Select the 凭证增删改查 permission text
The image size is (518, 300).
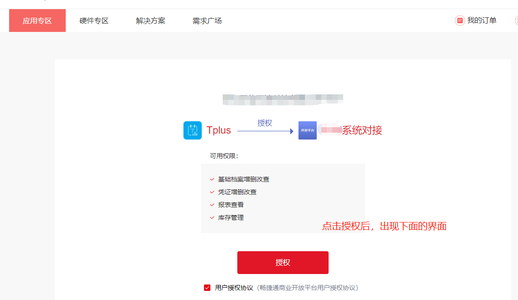point(237,192)
